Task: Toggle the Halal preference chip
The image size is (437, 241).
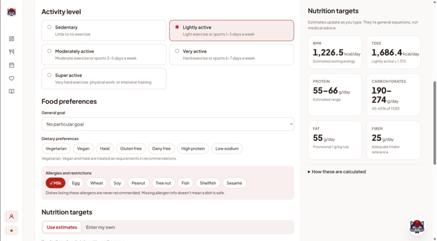Action: [x=105, y=148]
